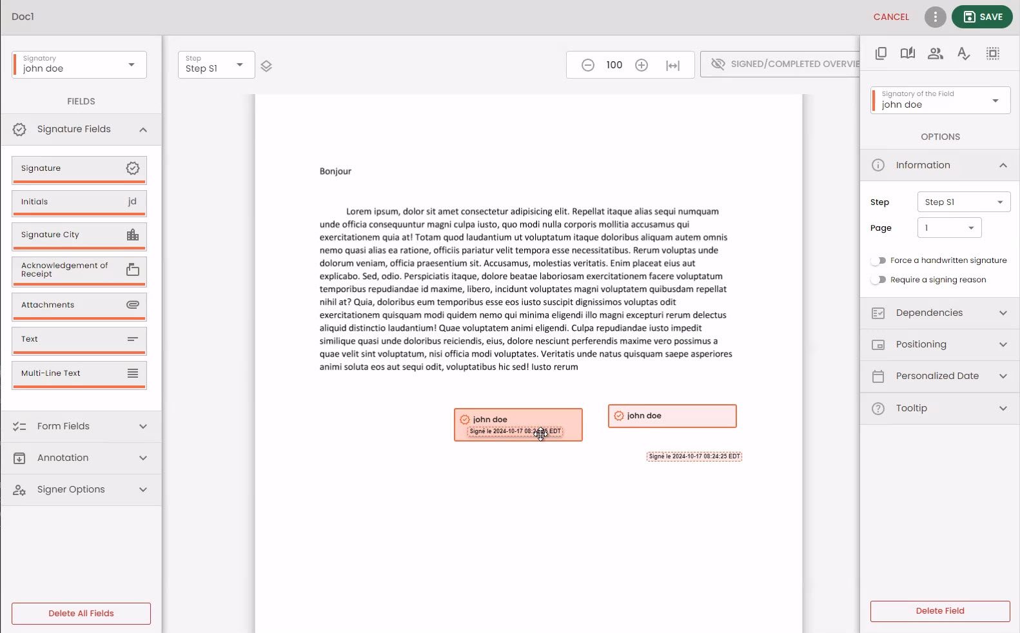This screenshot has height=633, width=1020.
Task: Toggle the Signed/Completed Overview visibility
Action: coord(781,64)
